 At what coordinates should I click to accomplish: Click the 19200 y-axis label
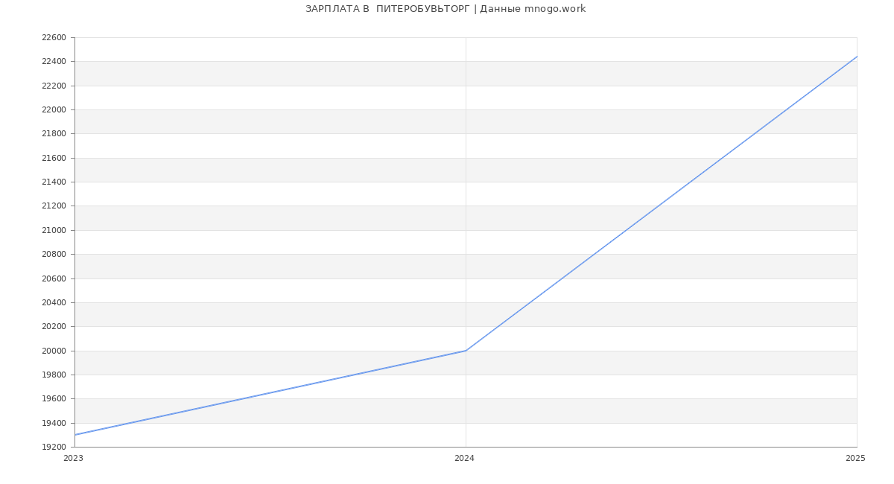(x=55, y=448)
